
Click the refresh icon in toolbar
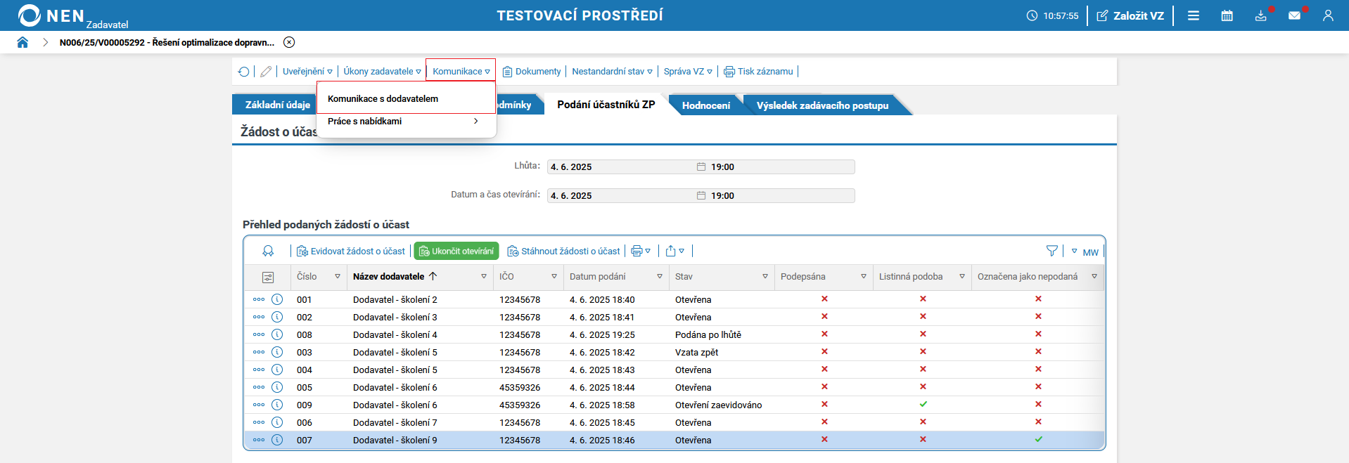[x=243, y=72]
